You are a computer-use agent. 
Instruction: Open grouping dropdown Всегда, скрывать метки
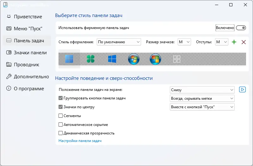pos(202,98)
